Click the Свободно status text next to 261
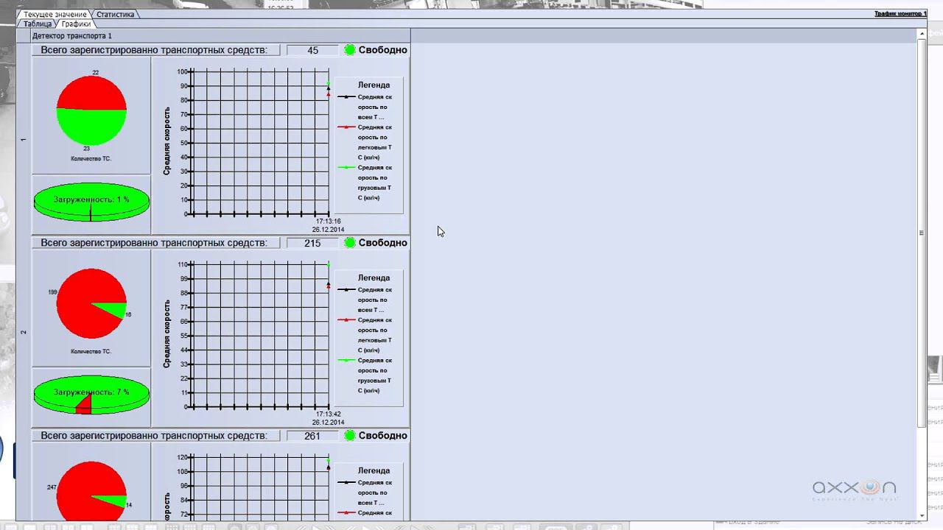The height and width of the screenshot is (530, 943). pos(383,436)
